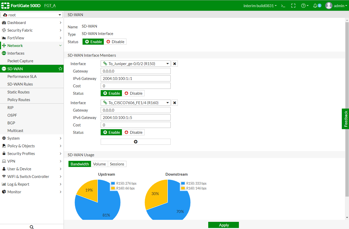The image size is (349, 229).
Task: Open Performance SLA in the sidebar
Action: (22, 77)
